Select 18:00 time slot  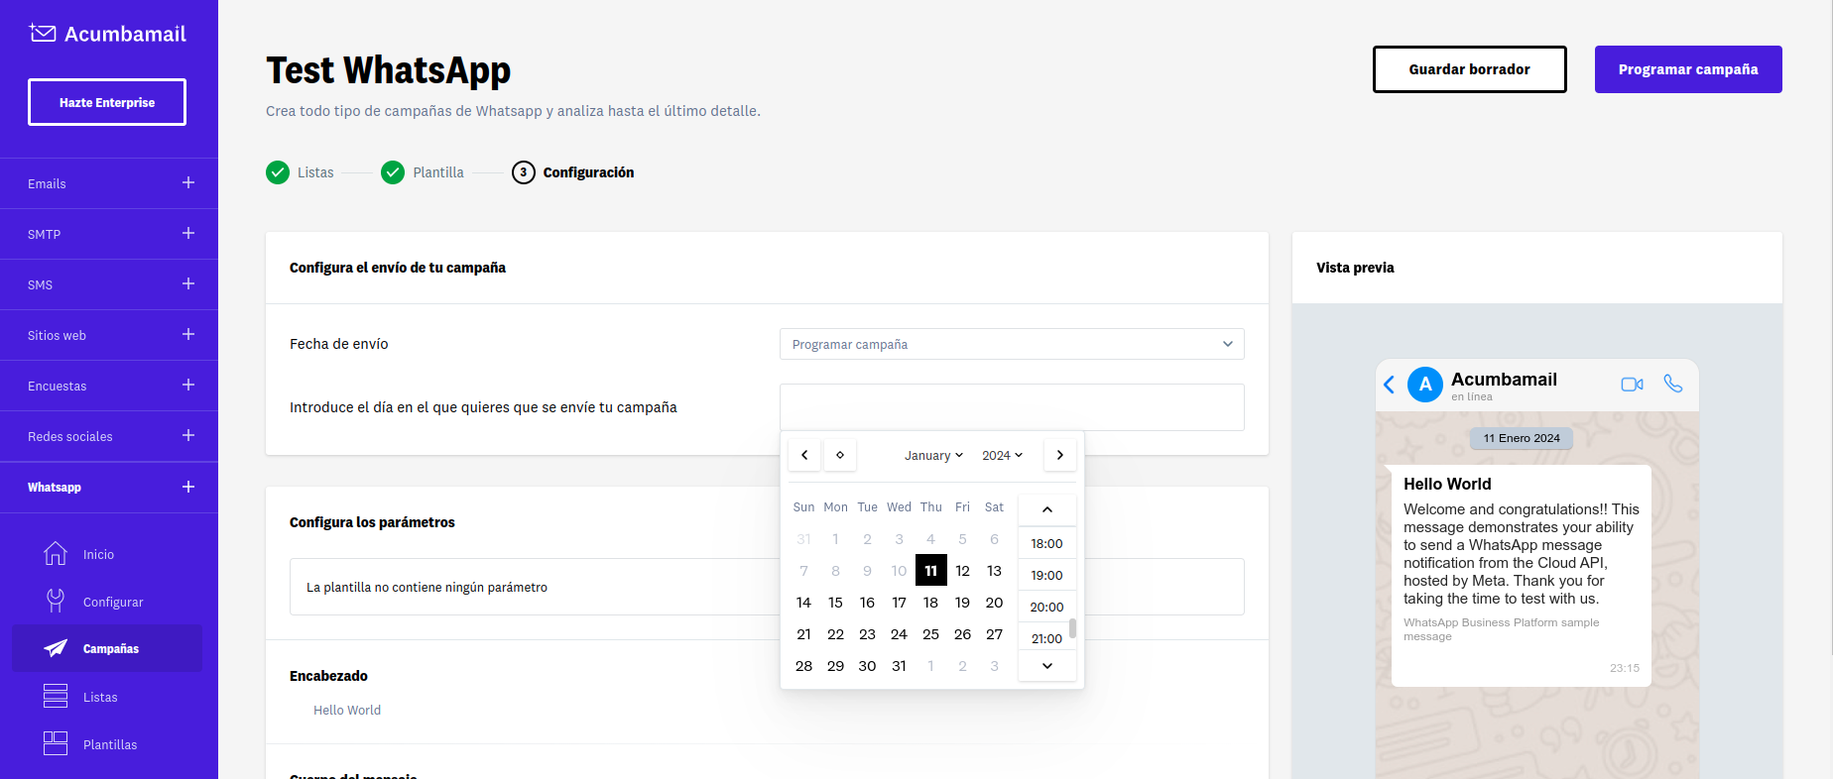click(1046, 543)
